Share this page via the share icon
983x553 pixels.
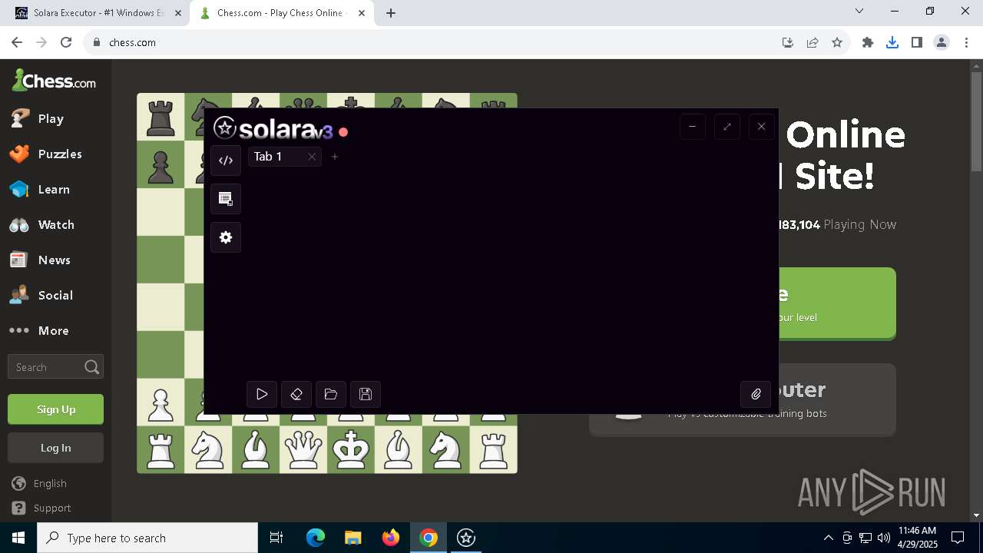point(813,42)
